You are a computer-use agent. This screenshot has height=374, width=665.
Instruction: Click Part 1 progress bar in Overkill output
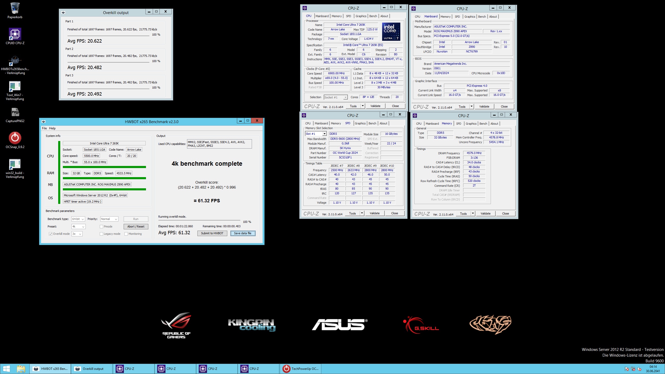click(108, 36)
